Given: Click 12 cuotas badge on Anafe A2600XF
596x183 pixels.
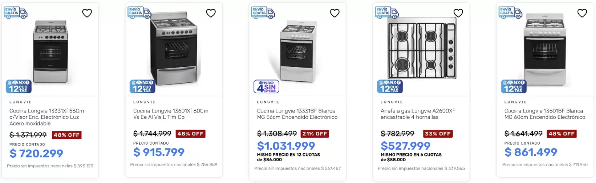Looking at the screenshot, I should 390,86.
